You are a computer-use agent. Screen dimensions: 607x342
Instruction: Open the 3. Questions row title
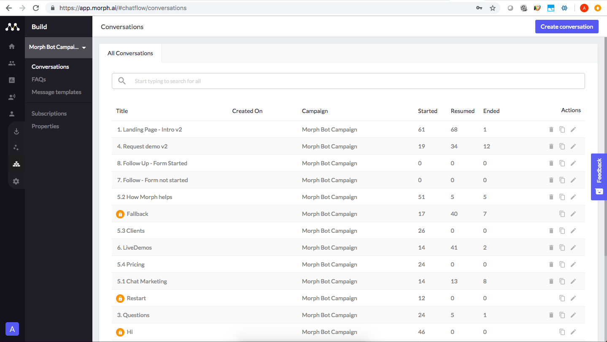click(133, 315)
